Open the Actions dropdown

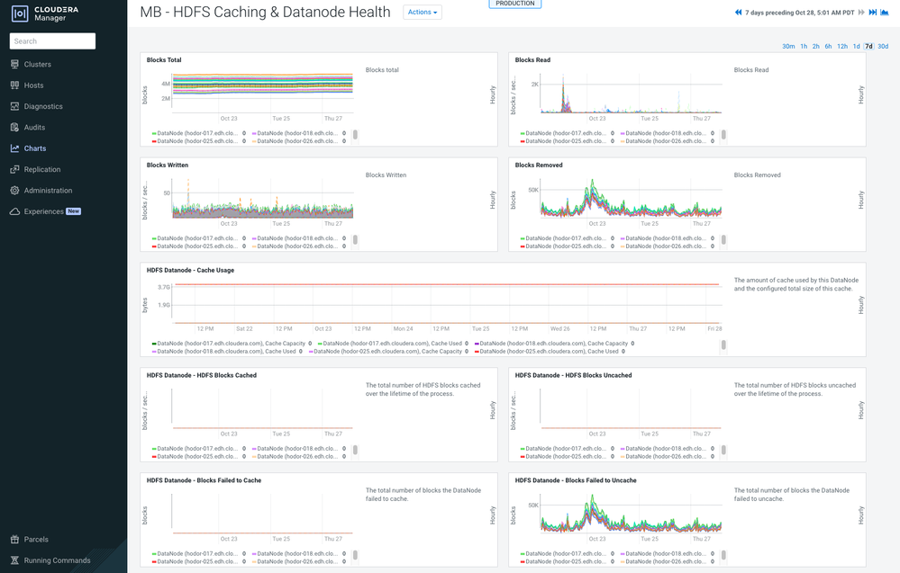click(423, 12)
